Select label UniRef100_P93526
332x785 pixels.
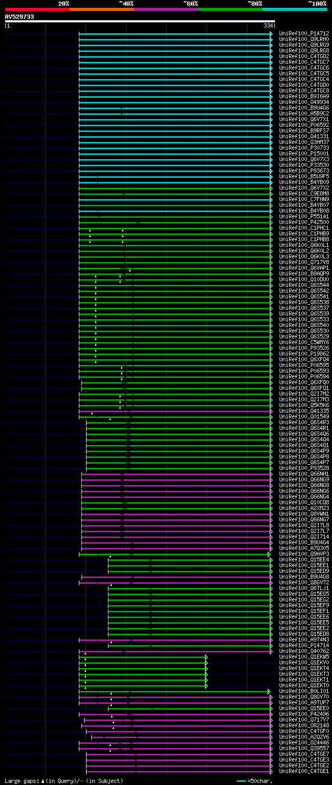pyautogui.click(x=304, y=348)
